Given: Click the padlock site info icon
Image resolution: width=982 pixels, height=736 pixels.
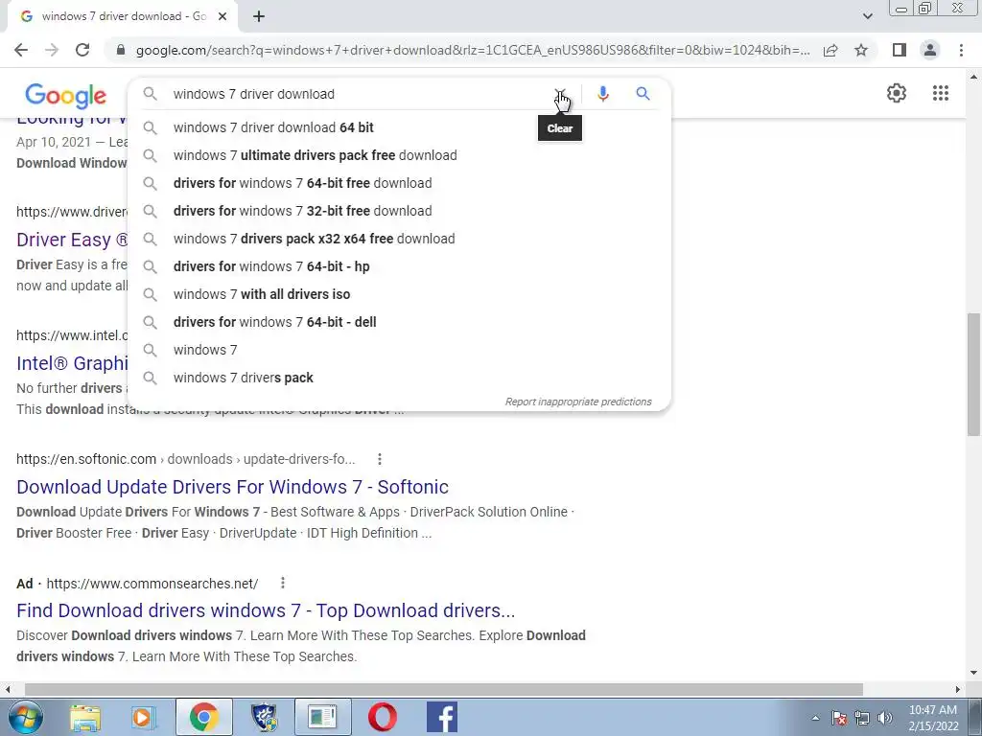Looking at the screenshot, I should 121,50.
